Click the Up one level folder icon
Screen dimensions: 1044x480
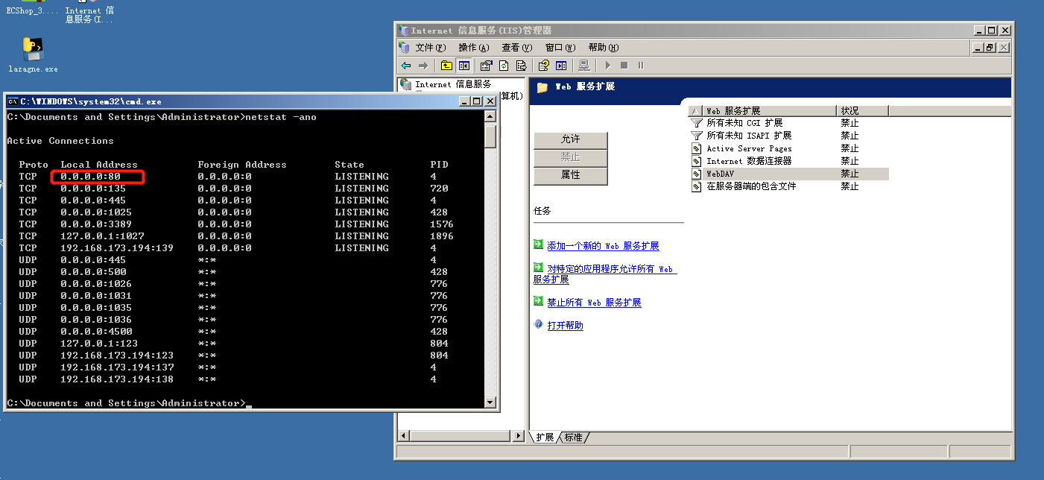point(446,66)
